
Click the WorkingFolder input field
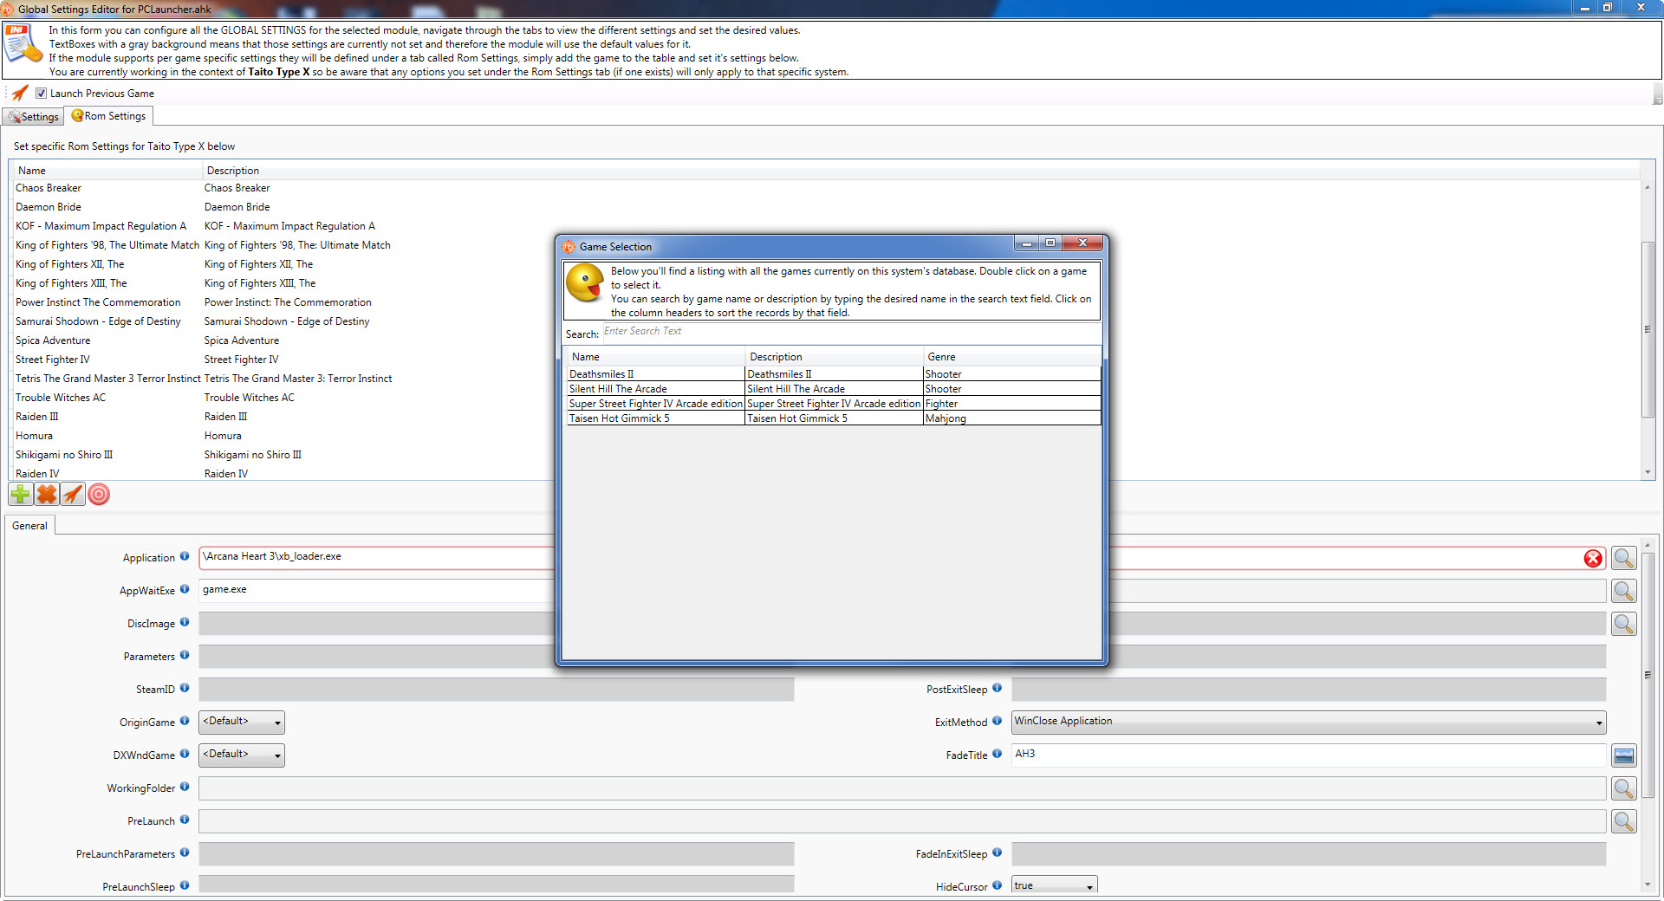coord(902,788)
